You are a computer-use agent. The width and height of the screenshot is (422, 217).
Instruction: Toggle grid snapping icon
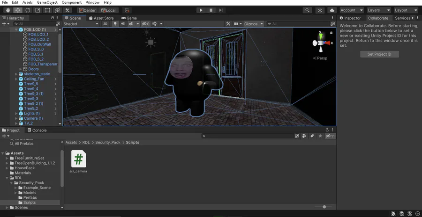coord(127,10)
